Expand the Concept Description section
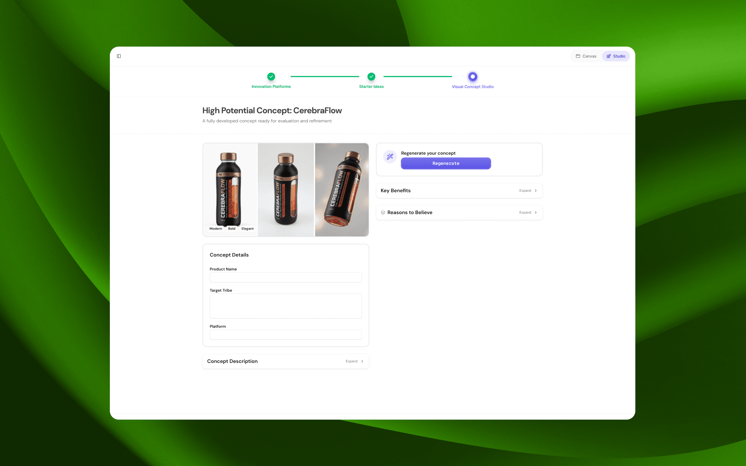Image resolution: width=746 pixels, height=466 pixels. click(x=354, y=361)
